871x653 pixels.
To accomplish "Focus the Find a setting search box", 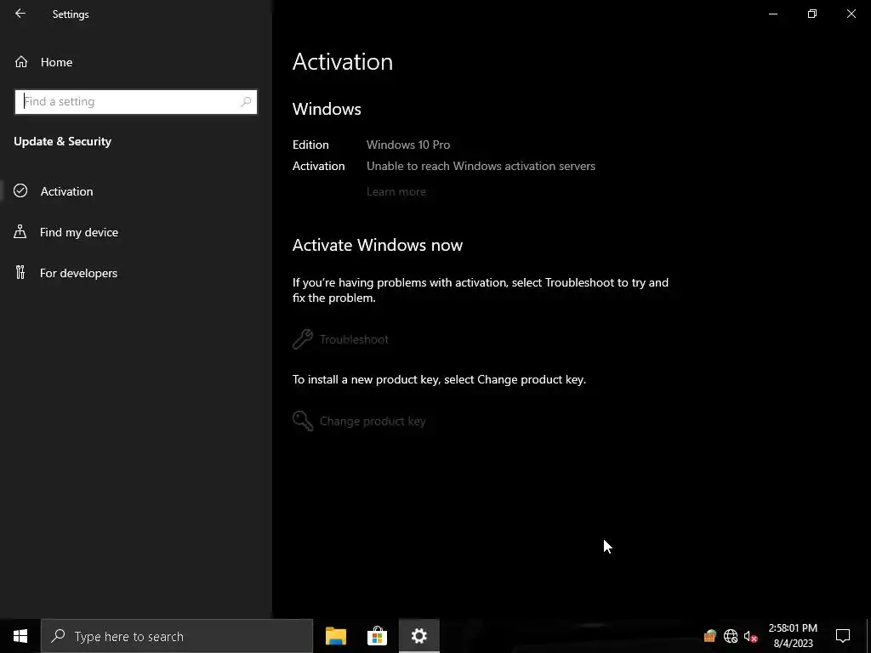I will (x=136, y=102).
